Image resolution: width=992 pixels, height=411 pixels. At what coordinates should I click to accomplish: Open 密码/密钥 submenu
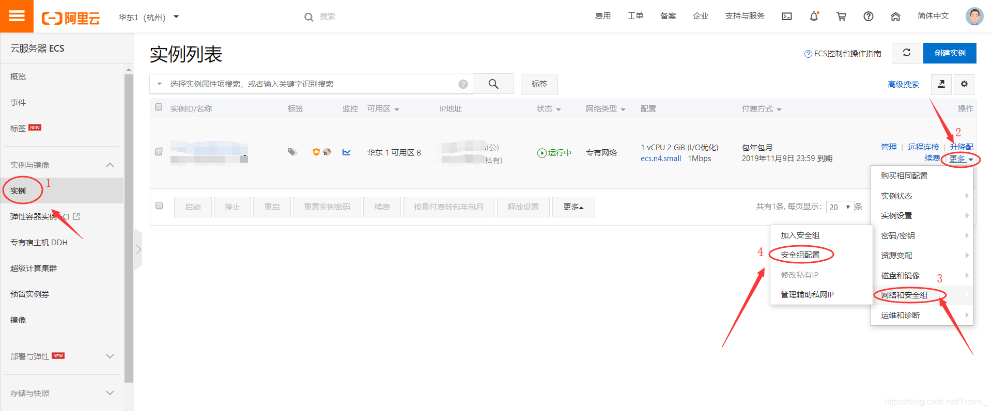tap(922, 235)
